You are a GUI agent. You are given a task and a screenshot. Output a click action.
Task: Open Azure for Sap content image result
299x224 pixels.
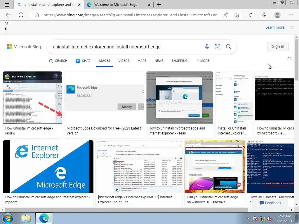point(215,167)
